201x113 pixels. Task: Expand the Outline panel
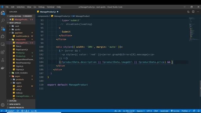click(13, 101)
